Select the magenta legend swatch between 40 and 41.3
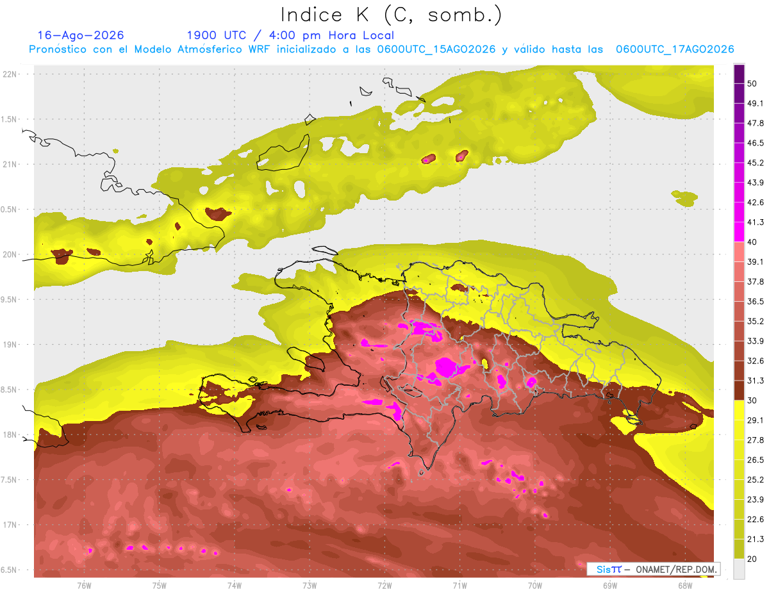 pyautogui.click(x=739, y=232)
